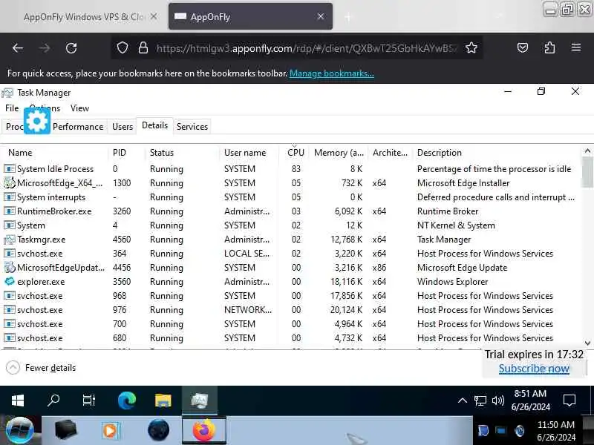Show hidden tray icons chevron
Image resolution: width=594 pixels, height=445 pixels.
point(462,400)
